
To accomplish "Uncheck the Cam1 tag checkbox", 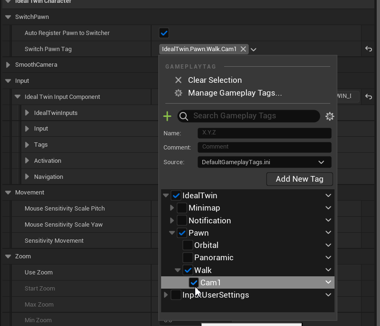I will [x=194, y=282].
